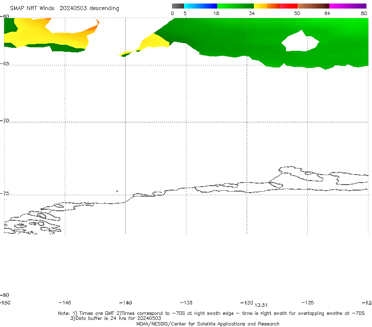The image size is (372, 327).
Task: Click the longitude label '-140'
Action: pyautogui.click(x=126, y=303)
